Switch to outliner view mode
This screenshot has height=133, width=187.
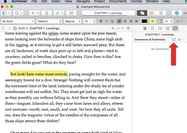161,13
